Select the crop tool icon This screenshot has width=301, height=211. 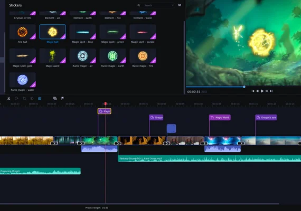click(24, 99)
